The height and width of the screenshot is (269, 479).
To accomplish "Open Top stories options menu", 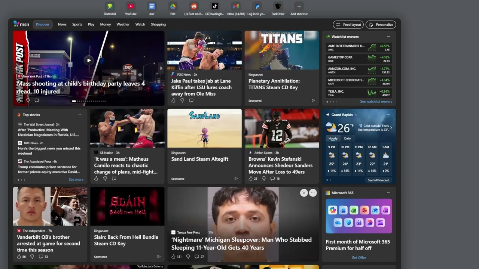I will [80, 115].
